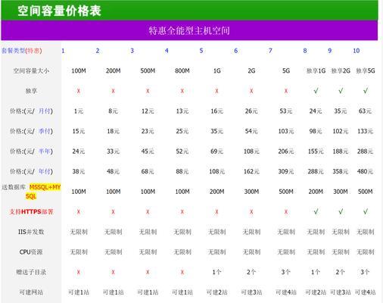Click the 53元 monthly price cell

click(x=286, y=111)
